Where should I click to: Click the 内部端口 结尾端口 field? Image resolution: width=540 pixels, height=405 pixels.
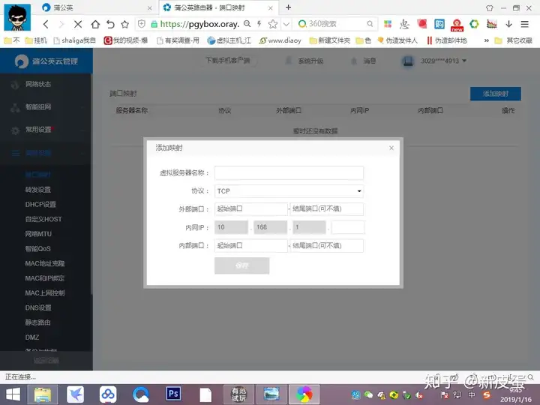pyautogui.click(x=327, y=245)
